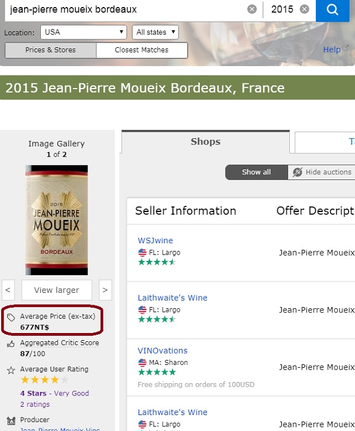Click the Aggregated Critic Score thumbs-up icon

point(11,343)
